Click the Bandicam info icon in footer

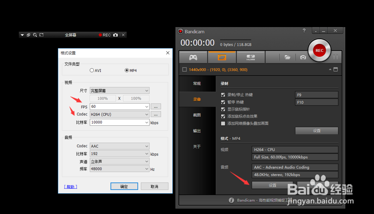[x=231, y=200]
